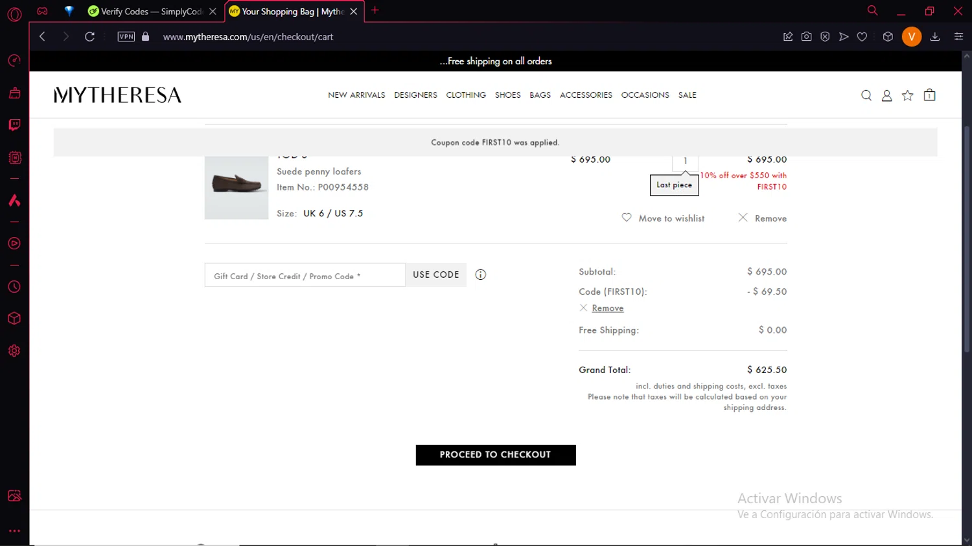The height and width of the screenshot is (546, 972).
Task: Open the OCCASIONS menu
Action: click(645, 95)
